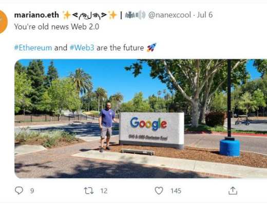Follow the #Web3 hashtag
Image resolution: width=267 pixels, height=205 pixels.
click(82, 48)
